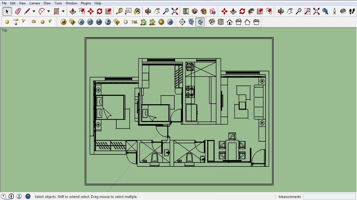Screen dimensions: 357x200
Task: Switch to Front view house icon
Action: (230, 22)
